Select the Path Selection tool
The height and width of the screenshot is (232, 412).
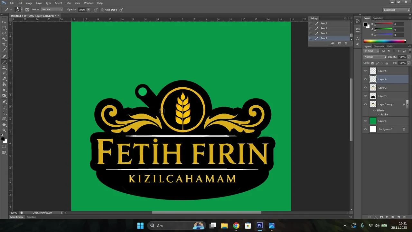pos(4,113)
